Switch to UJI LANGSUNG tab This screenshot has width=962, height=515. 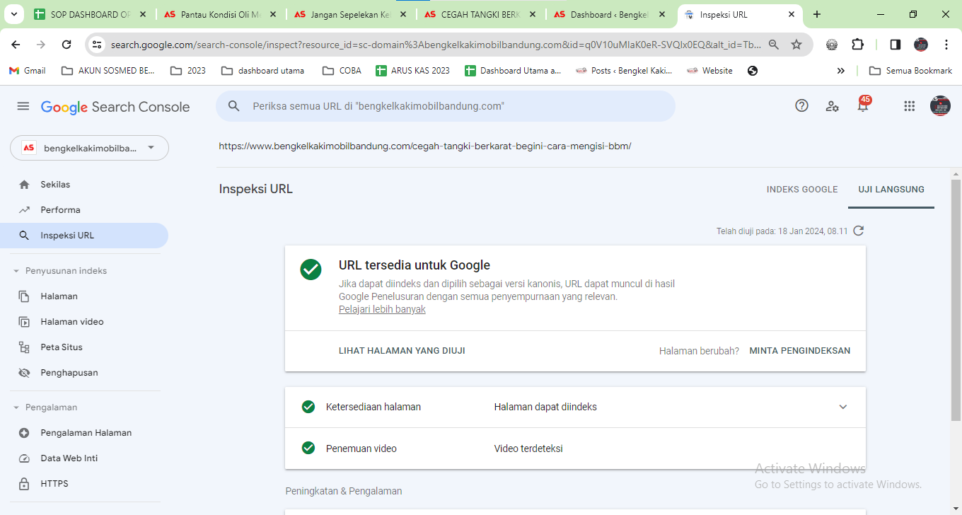pyautogui.click(x=891, y=190)
